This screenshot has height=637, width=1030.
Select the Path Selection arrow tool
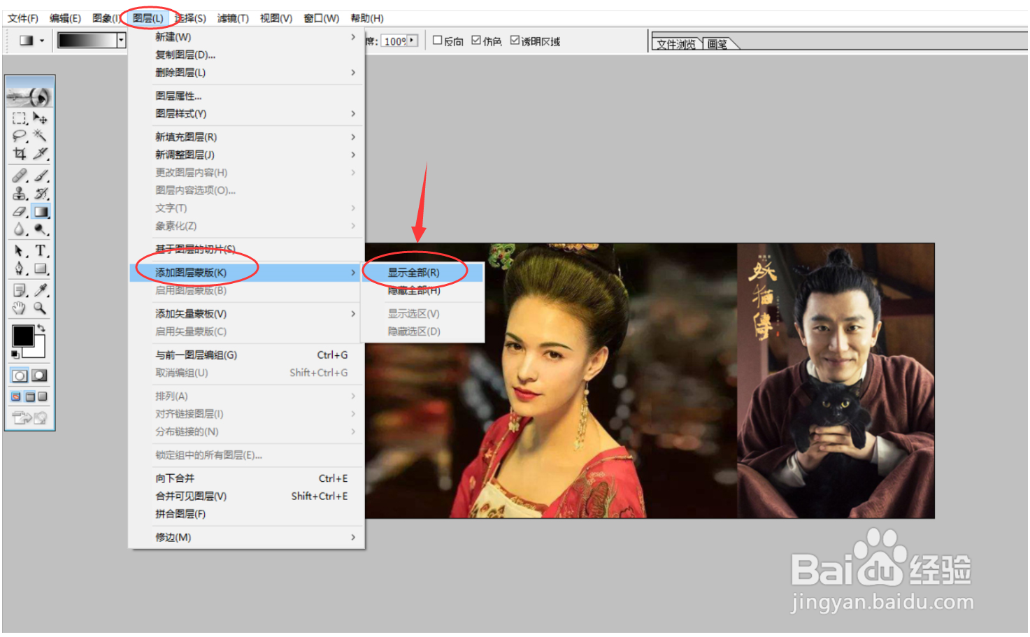point(20,250)
